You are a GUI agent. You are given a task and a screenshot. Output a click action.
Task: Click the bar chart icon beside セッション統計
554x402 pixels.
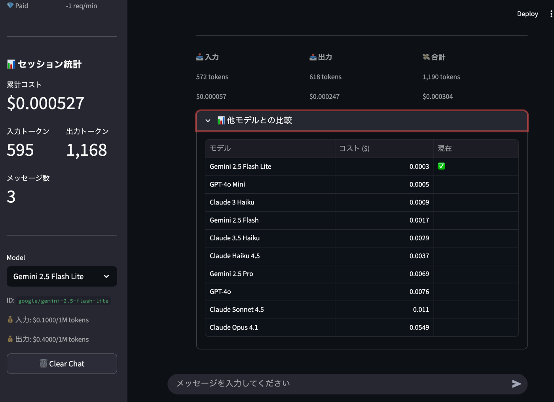pos(11,64)
